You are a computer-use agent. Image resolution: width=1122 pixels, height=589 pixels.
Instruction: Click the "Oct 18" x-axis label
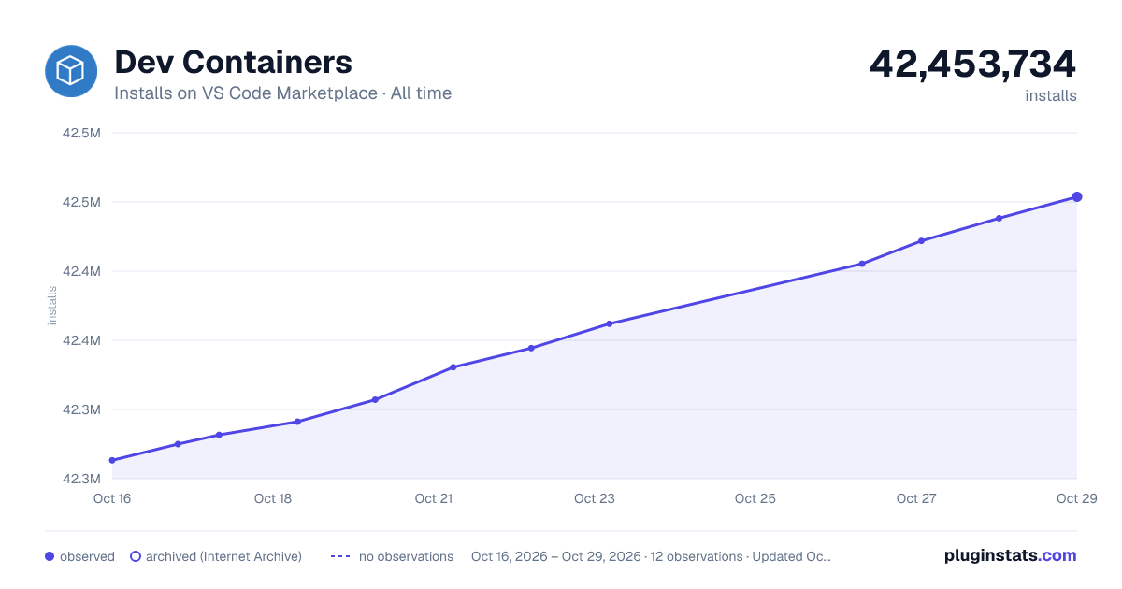[x=273, y=498]
